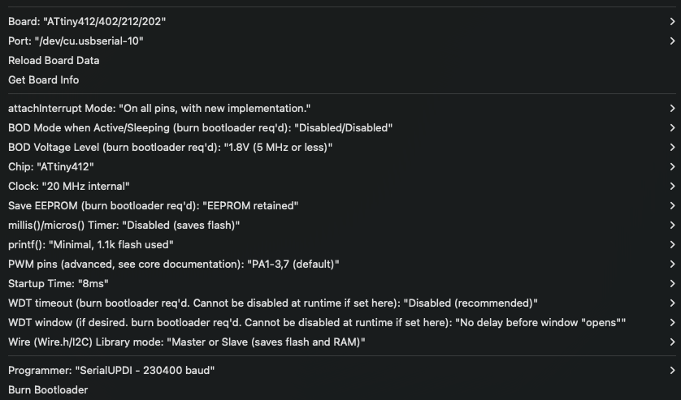Viewport: 681px width, 400px height.
Task: Choose the Chip "ATtiny412" menu entry
Action: coord(52,166)
